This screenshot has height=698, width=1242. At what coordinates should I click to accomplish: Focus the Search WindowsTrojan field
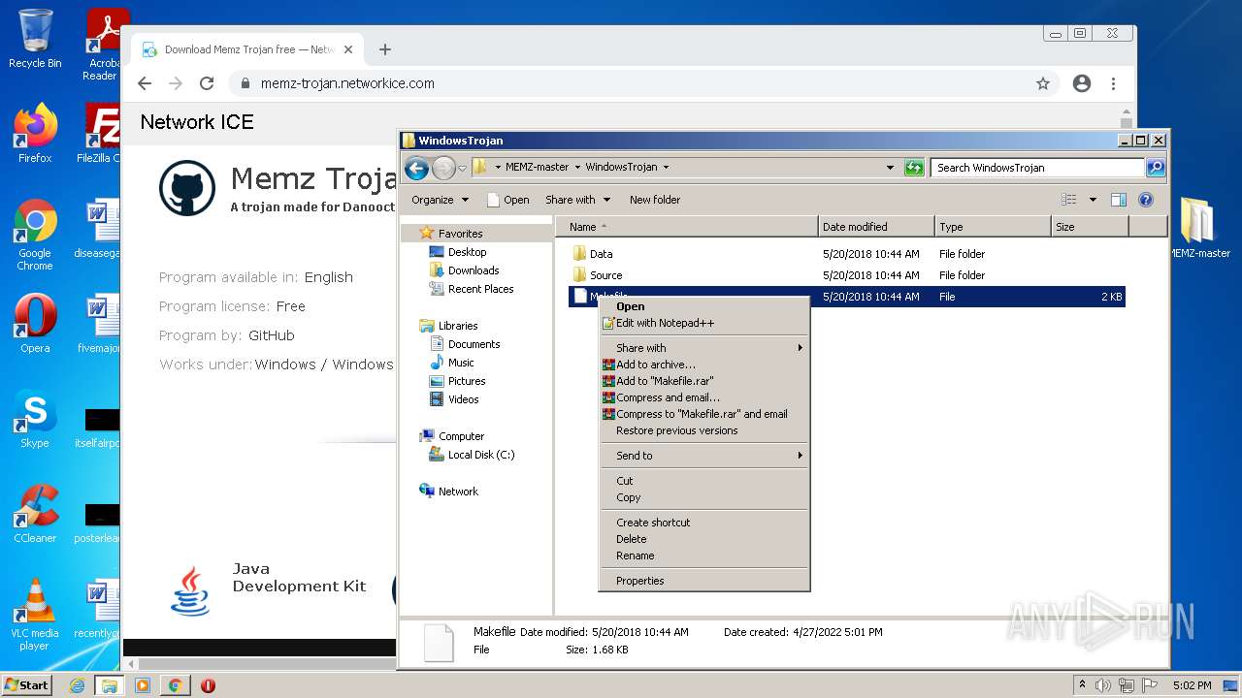click(1038, 168)
